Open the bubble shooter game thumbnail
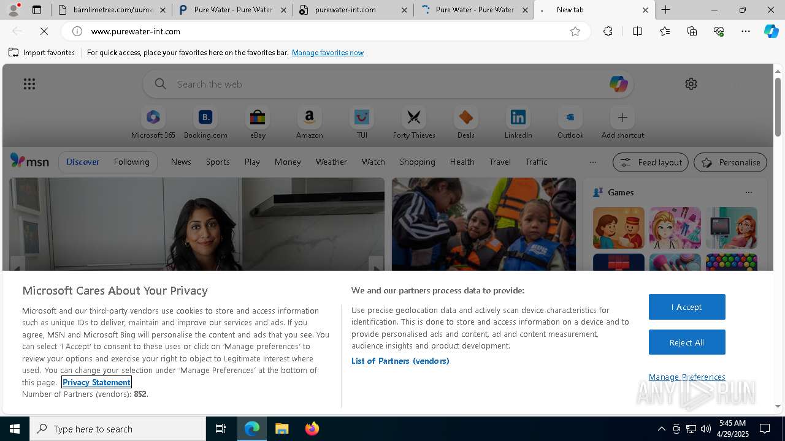The image size is (785, 441). coord(731,262)
